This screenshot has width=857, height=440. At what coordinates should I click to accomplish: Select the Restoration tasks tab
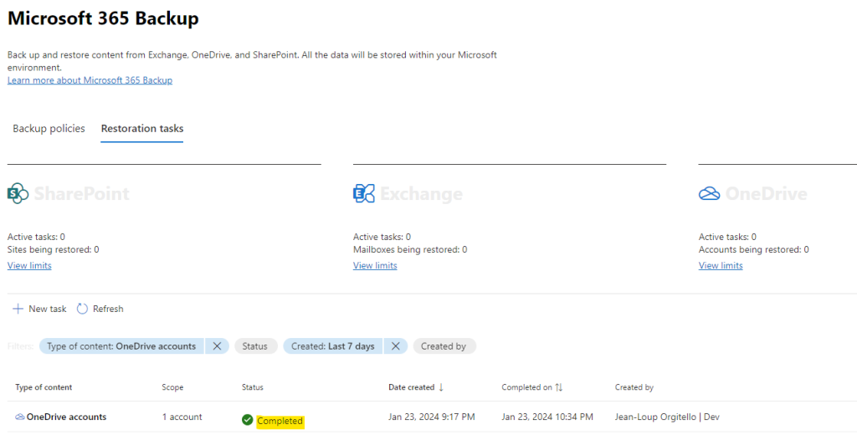(142, 129)
